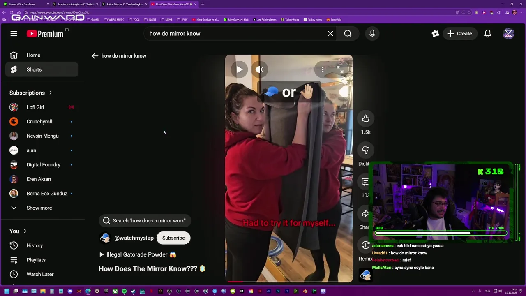Start voice search with microphone
Viewport: 526px width, 296px height.
coord(372,34)
